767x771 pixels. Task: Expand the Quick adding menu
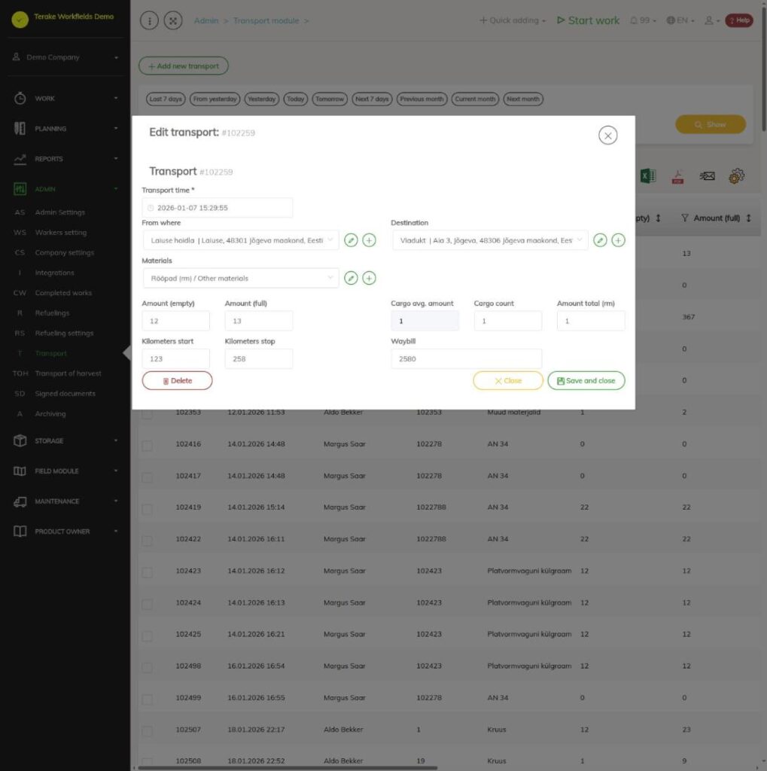click(513, 20)
